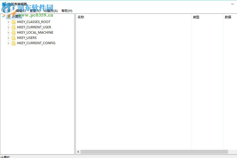
Task: Click the Registry Editor title bar icon
Action: [4, 4]
